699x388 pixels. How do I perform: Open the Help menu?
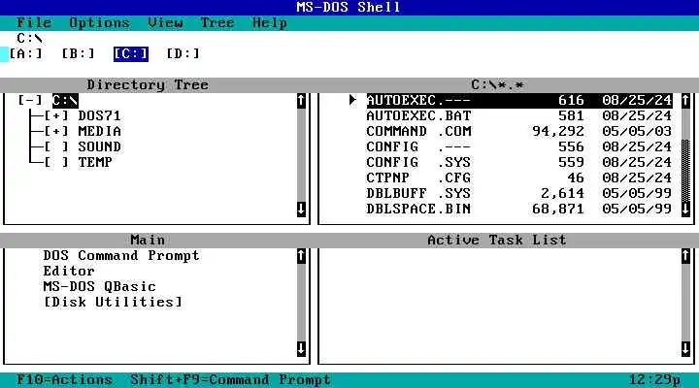coord(270,22)
